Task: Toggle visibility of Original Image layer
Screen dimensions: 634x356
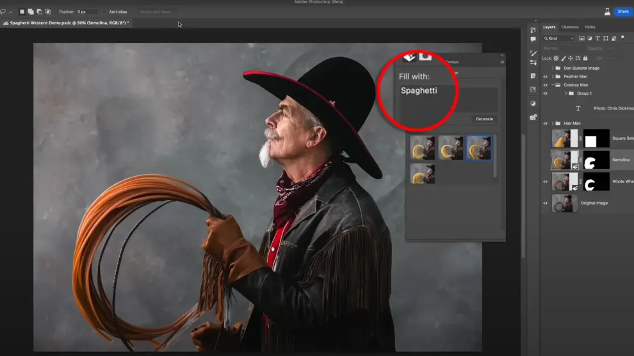Action: (x=546, y=203)
